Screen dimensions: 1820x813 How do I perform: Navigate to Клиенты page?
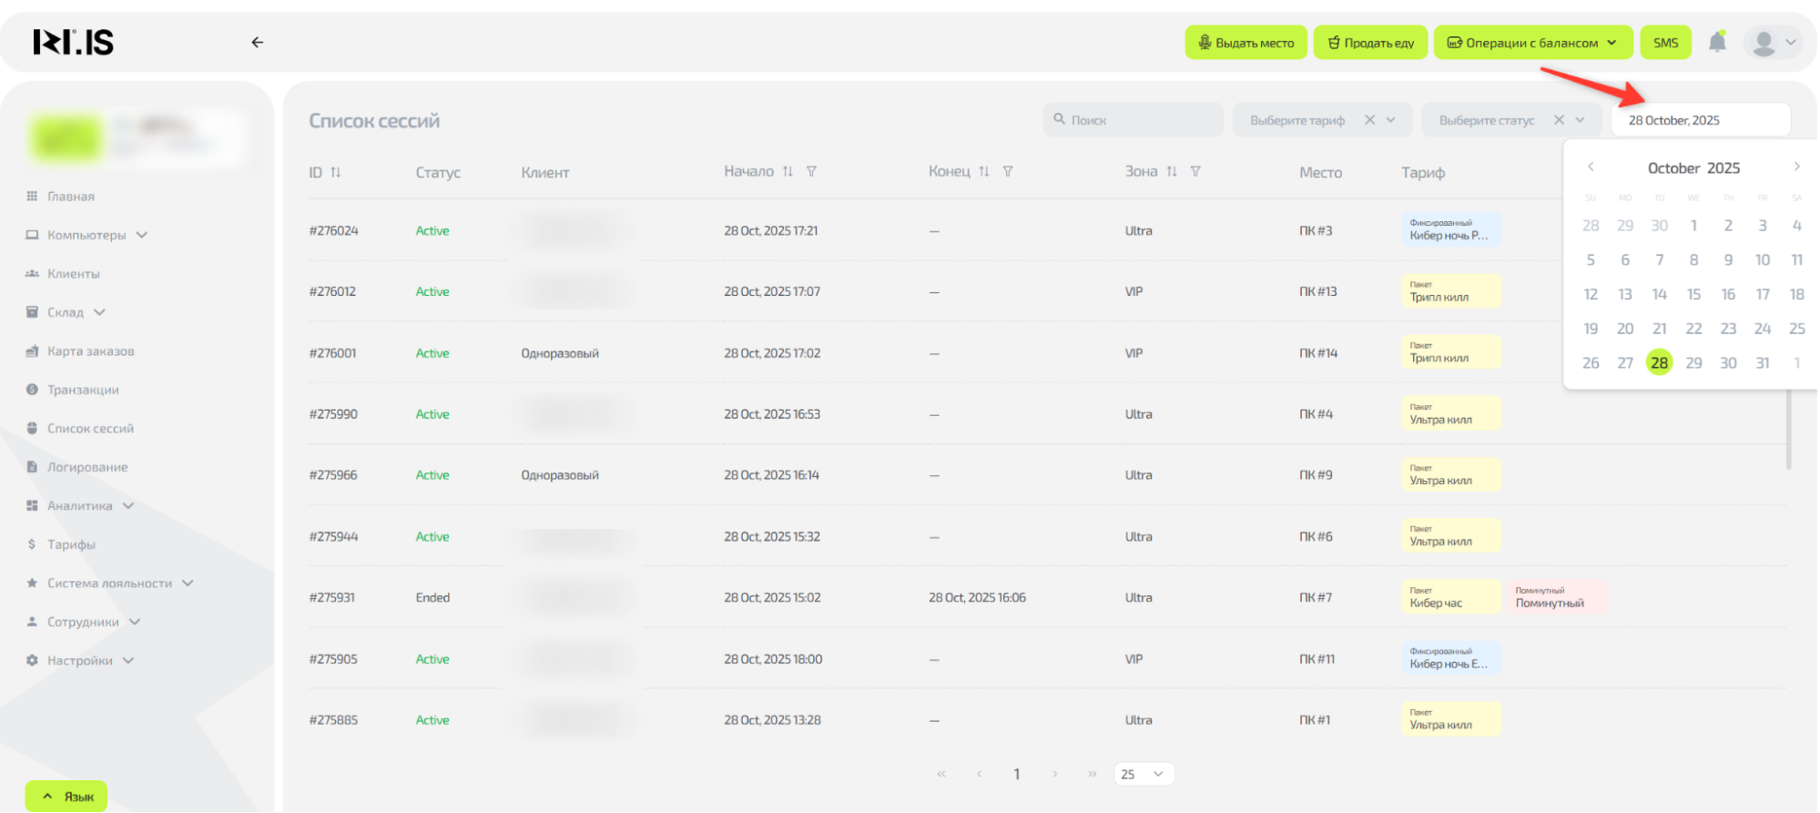point(74,273)
